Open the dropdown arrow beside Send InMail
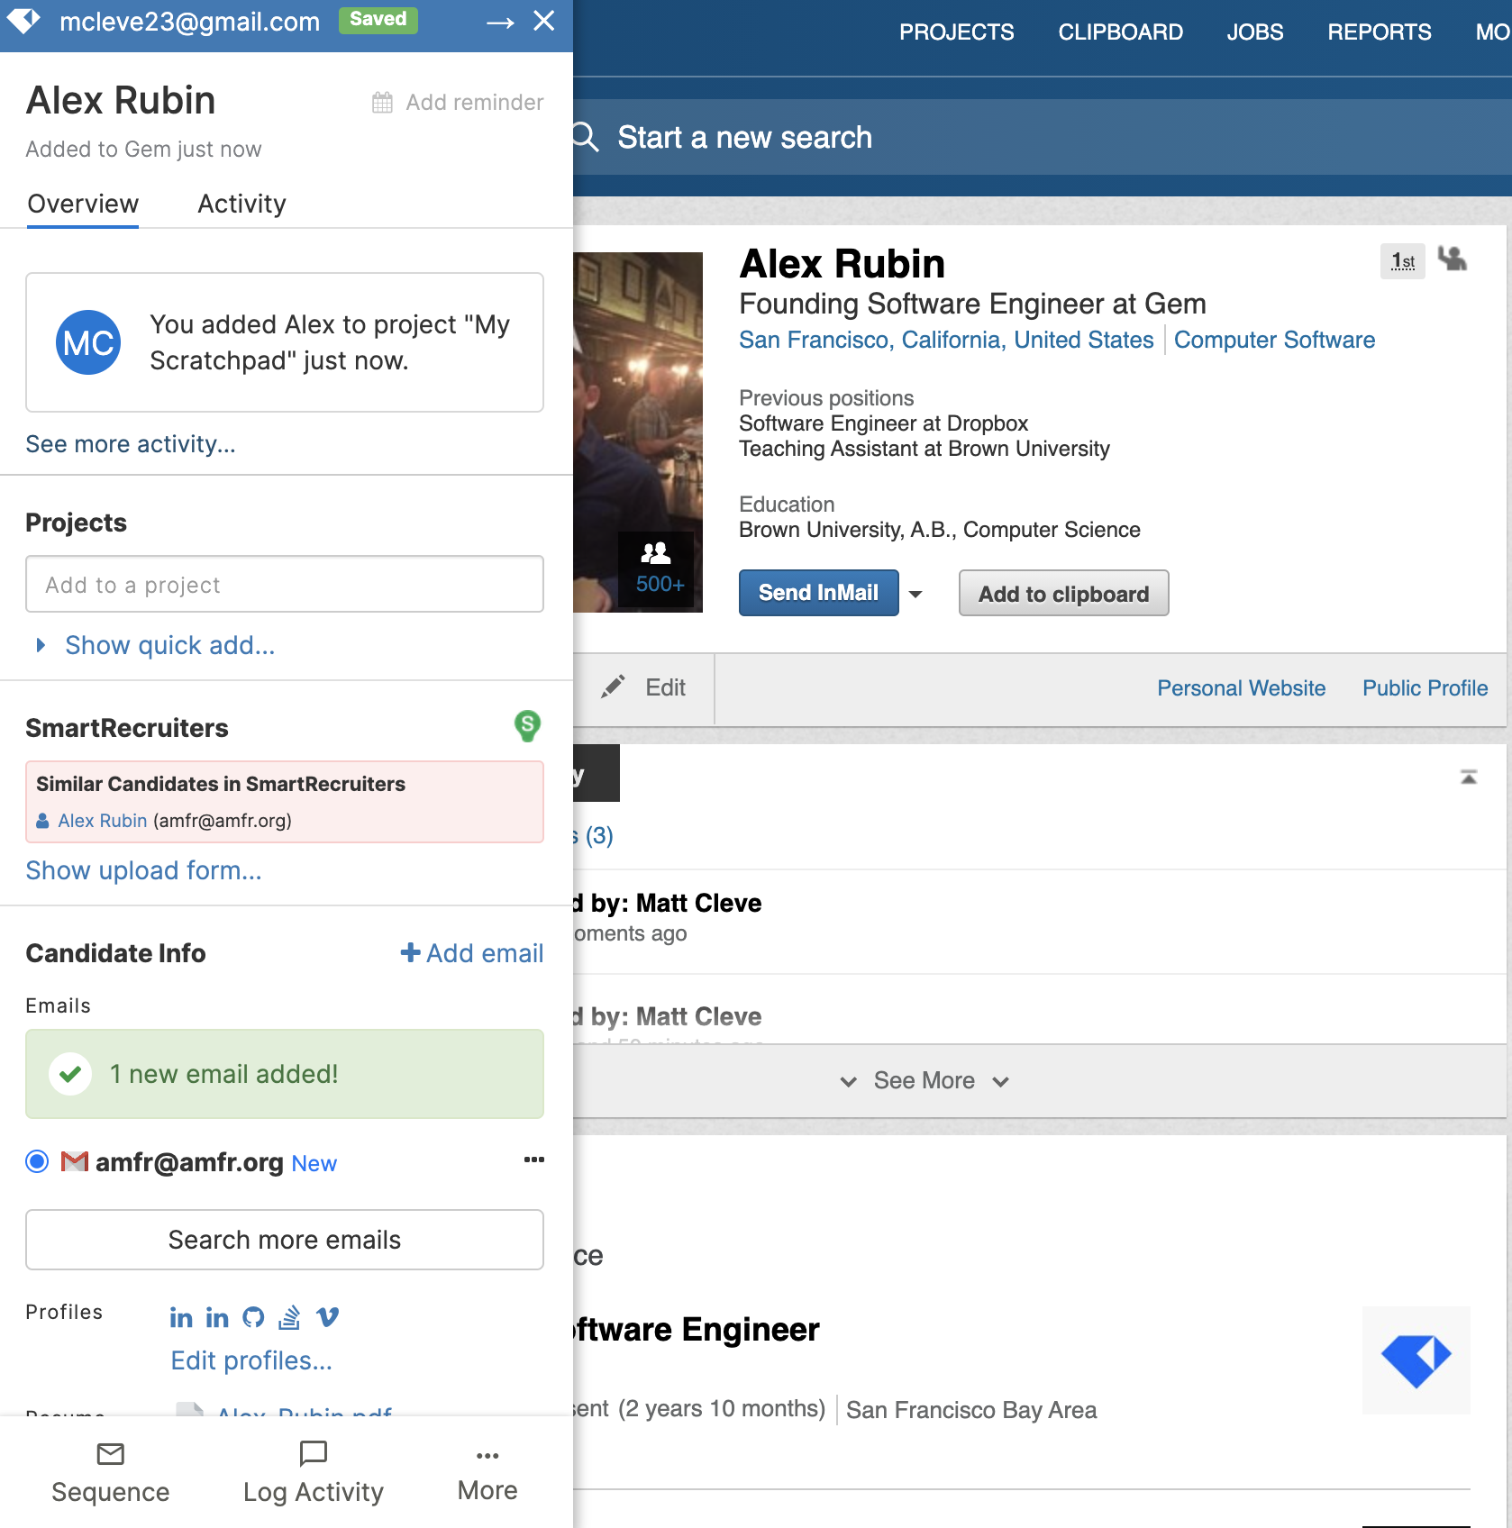Viewport: 1512px width, 1528px height. [915, 594]
